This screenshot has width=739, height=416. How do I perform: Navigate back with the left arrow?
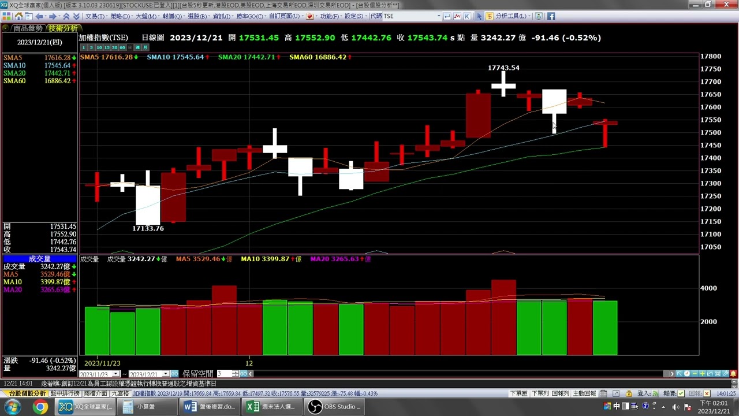coord(39,16)
